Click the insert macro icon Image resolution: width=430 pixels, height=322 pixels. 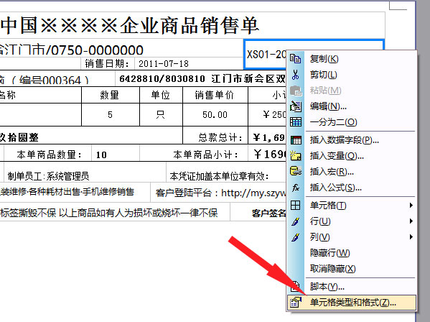(x=296, y=172)
